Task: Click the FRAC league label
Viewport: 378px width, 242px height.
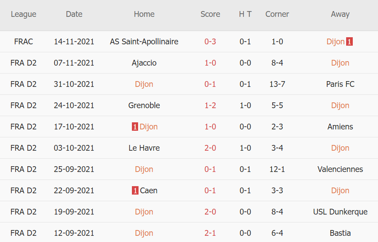Action: coord(23,42)
